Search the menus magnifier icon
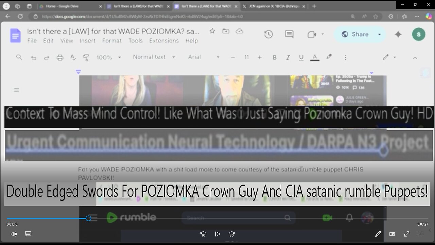Screen dimensions: 435x245 (x=19, y=57)
